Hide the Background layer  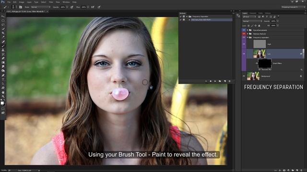coord(244,76)
